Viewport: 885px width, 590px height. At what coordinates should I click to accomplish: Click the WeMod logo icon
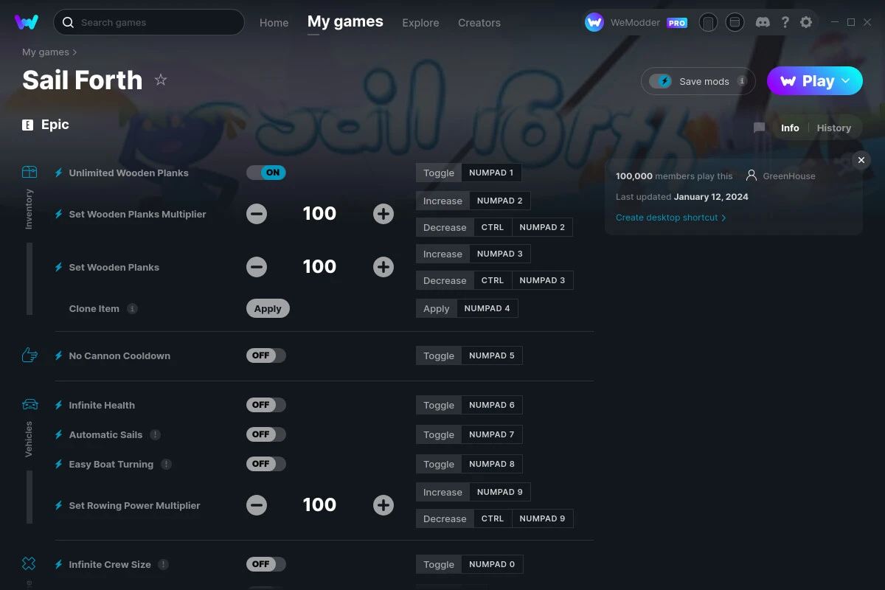pos(27,22)
